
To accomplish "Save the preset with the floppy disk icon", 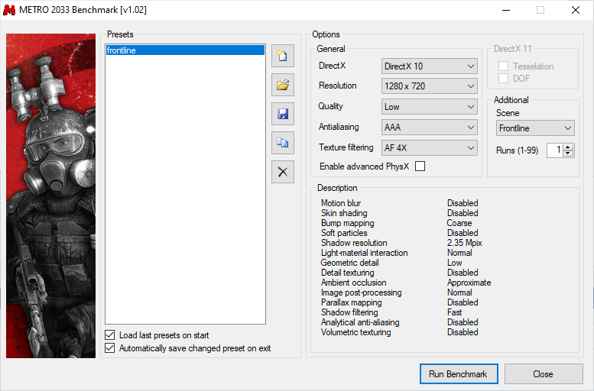I will pyautogui.click(x=283, y=114).
